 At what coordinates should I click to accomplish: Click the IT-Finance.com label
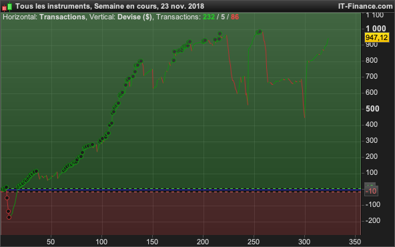click(x=365, y=6)
